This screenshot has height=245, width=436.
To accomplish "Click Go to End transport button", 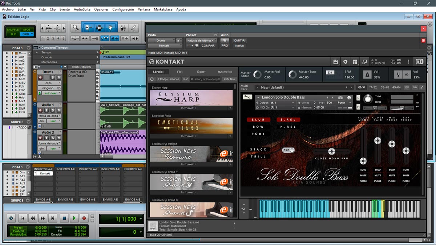I will point(53,218).
